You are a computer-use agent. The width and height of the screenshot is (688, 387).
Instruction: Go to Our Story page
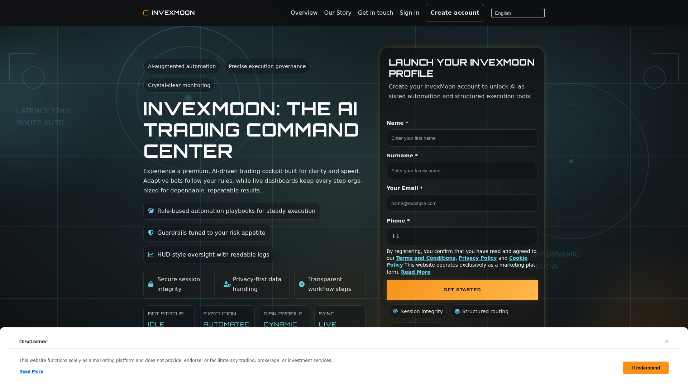tap(338, 13)
